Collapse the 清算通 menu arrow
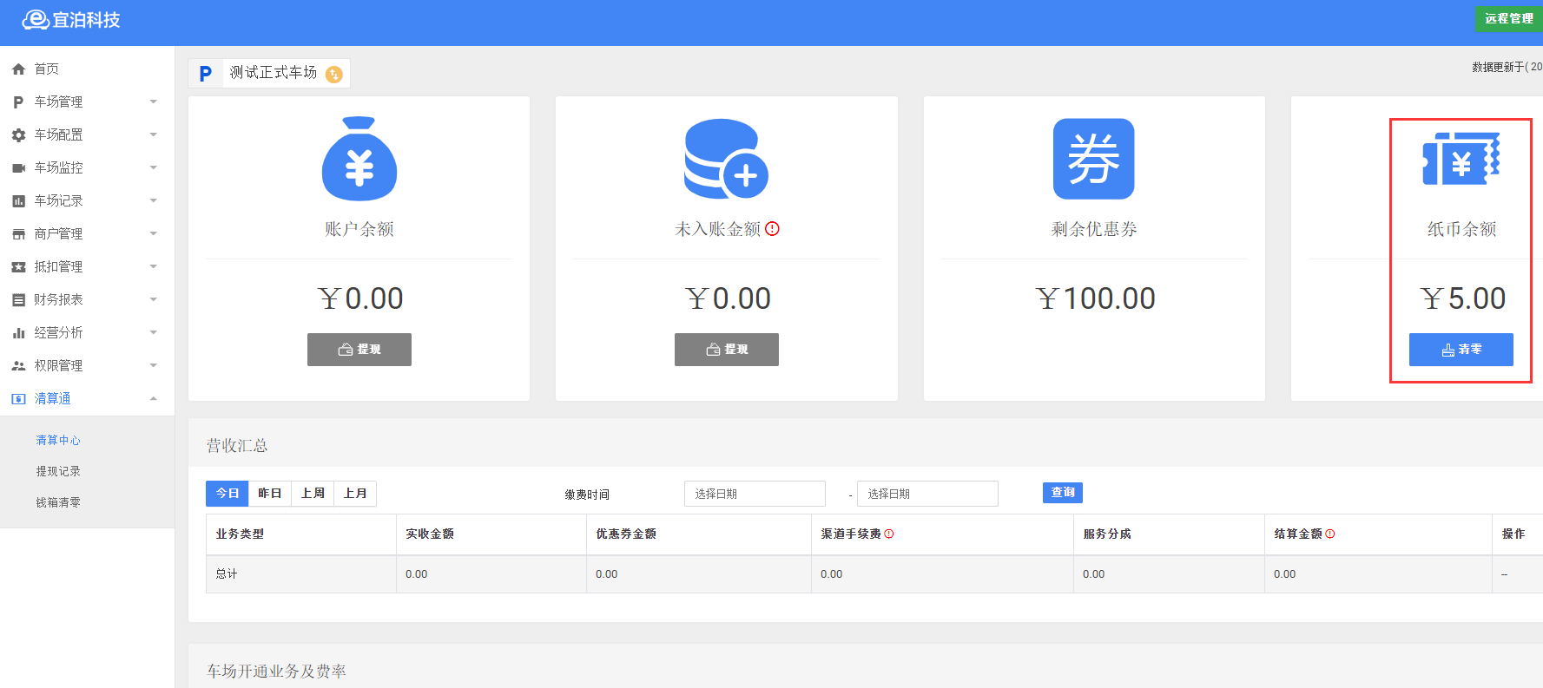Viewport: 1543px width, 688px height. pos(154,399)
